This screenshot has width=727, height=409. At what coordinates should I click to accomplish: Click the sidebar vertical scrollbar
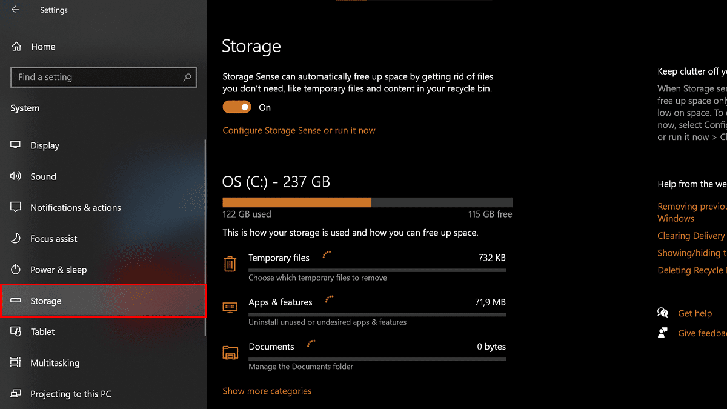(x=205, y=236)
